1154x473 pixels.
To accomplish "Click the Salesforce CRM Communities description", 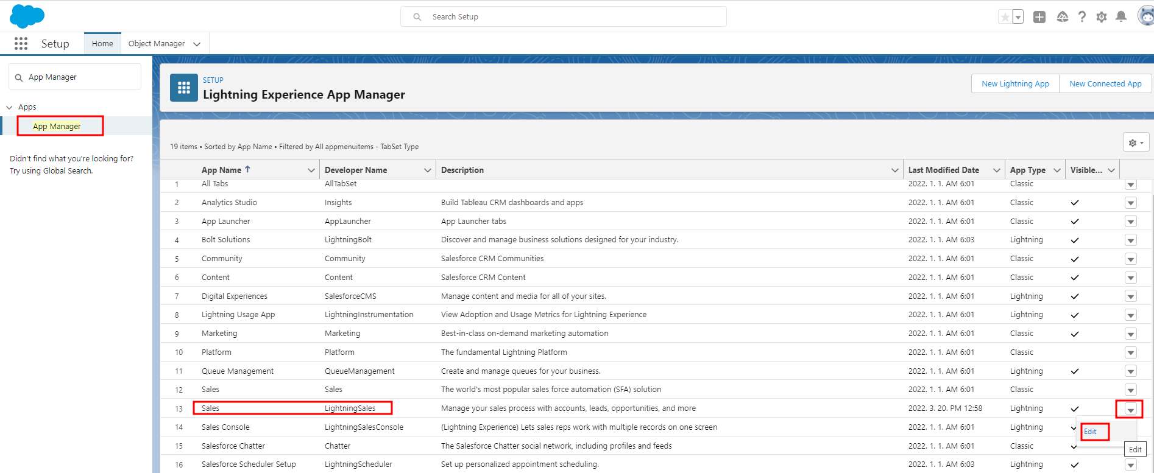I will click(x=492, y=259).
